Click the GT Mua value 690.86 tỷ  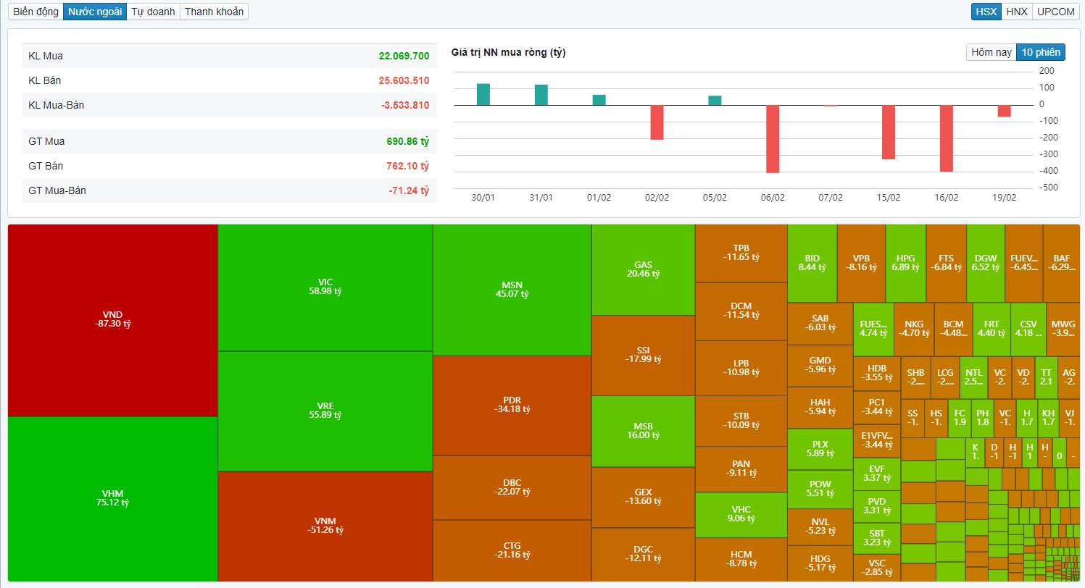click(x=408, y=141)
